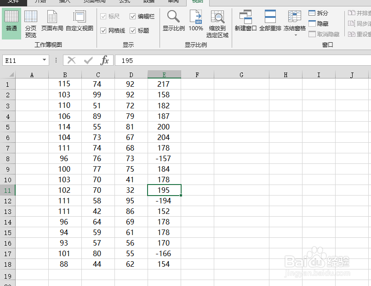Image resolution: width=371 pixels, height=286 pixels.
Task: Select cell B18 containing 88
Action: coord(65,264)
